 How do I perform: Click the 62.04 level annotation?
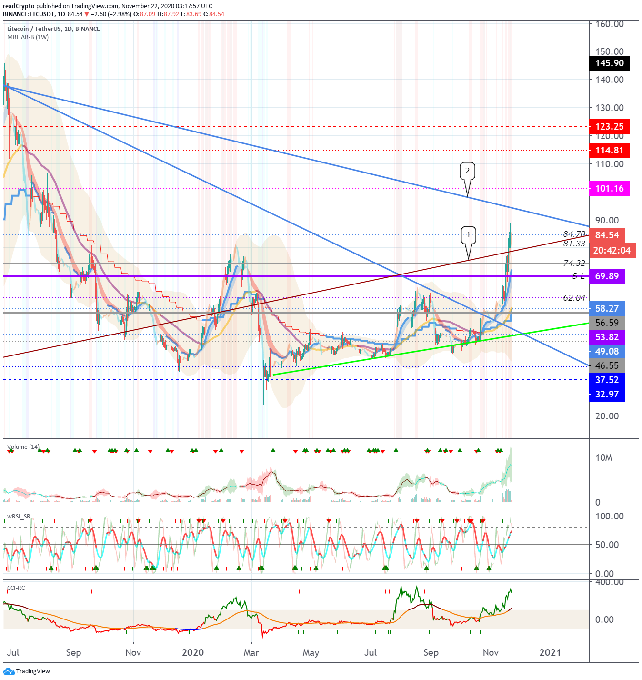point(574,298)
